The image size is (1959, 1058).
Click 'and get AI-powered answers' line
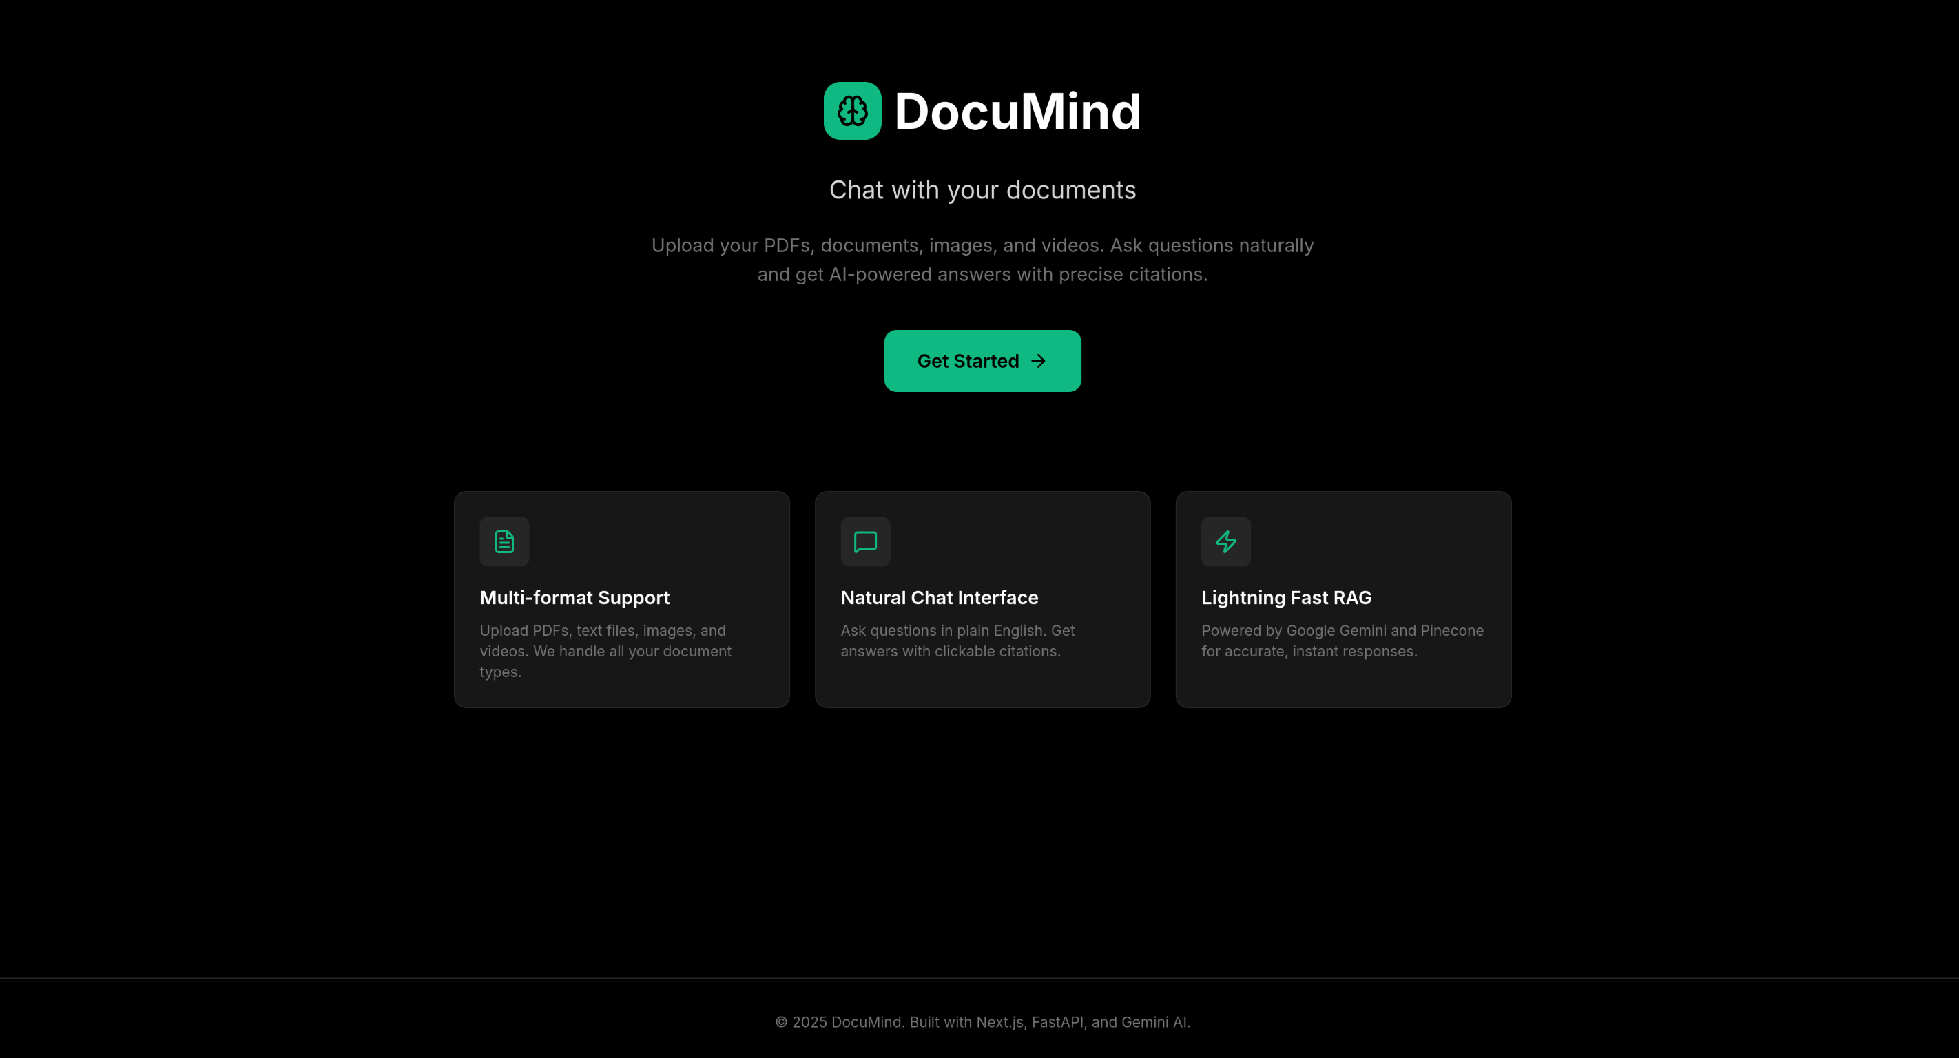tap(982, 275)
